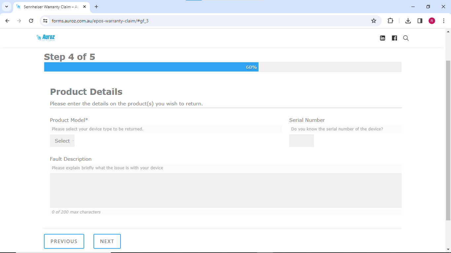Click the 60% progress bar

[x=151, y=67]
